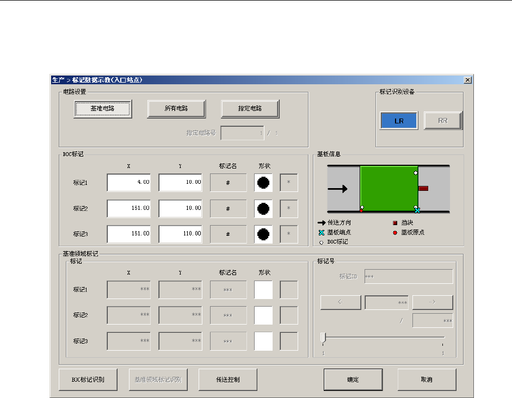Click the 标记3 black circle shape icon
Screen dimensions: 512x398
[x=263, y=234]
